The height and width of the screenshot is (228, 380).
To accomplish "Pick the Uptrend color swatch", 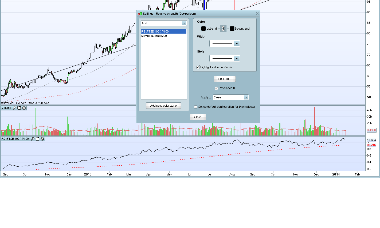I will 203,29.
